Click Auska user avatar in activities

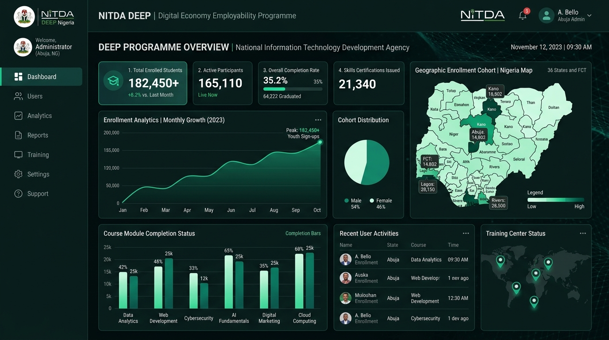point(346,278)
